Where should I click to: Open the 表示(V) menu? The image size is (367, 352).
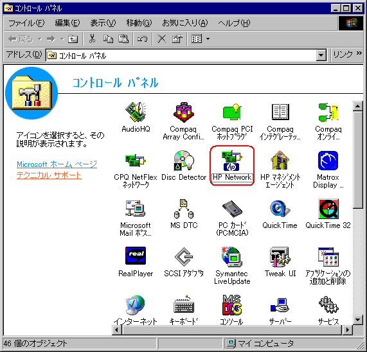tap(103, 23)
